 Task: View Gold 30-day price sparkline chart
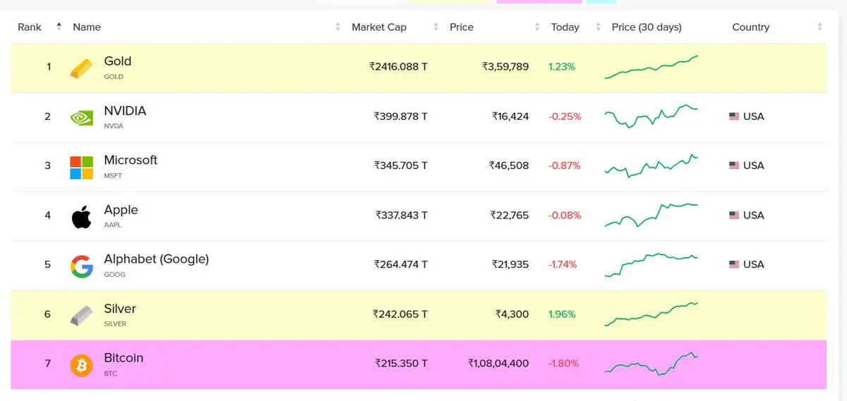[x=651, y=67]
